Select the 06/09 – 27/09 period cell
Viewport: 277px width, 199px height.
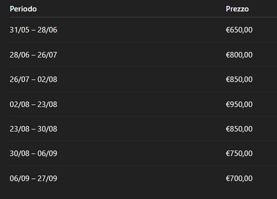[x=33, y=179]
